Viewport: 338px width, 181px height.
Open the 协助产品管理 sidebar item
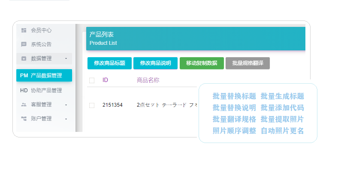(44, 90)
